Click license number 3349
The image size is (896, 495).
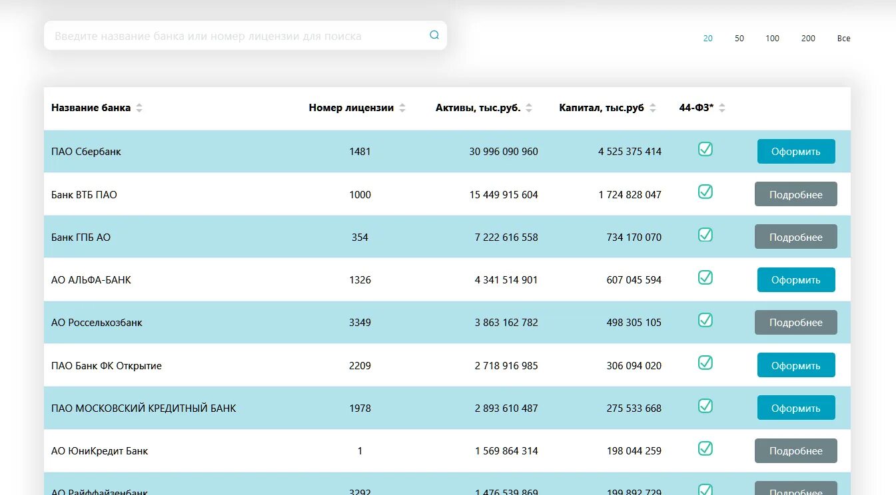360,323
